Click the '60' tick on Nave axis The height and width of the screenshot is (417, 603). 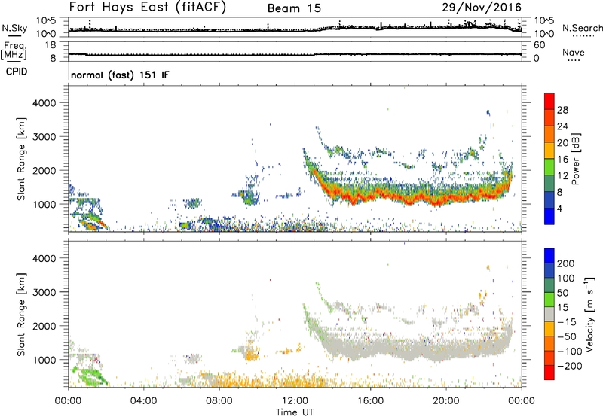(540, 45)
